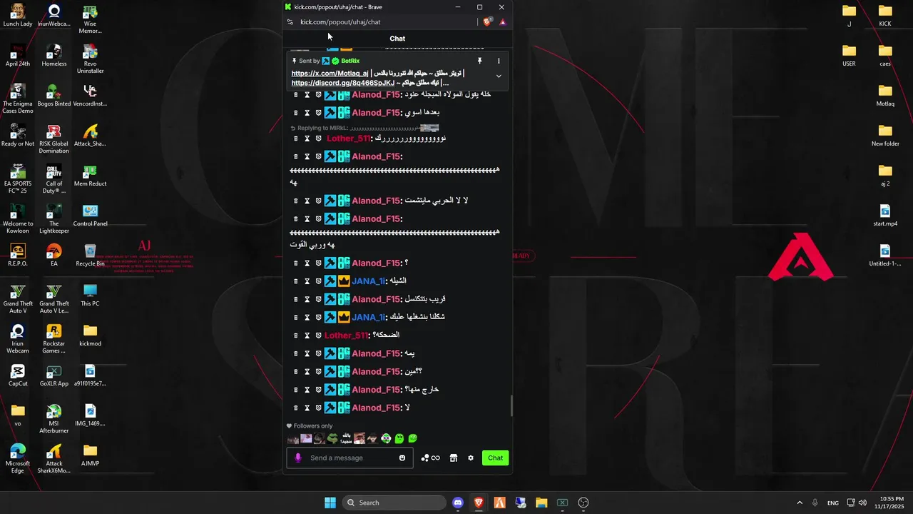This screenshot has height=514, width=913.
Task: Click the Brave Rewards triangle icon
Action: pos(502,22)
